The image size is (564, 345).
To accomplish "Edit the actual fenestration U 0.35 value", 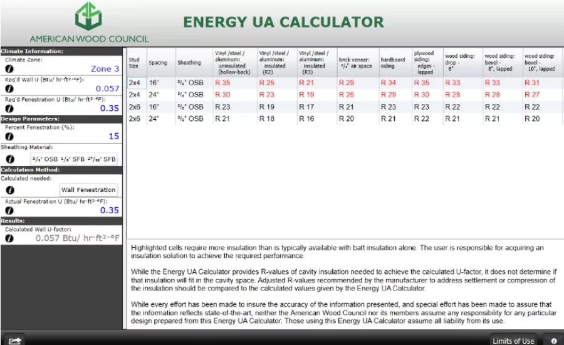I will (x=109, y=210).
